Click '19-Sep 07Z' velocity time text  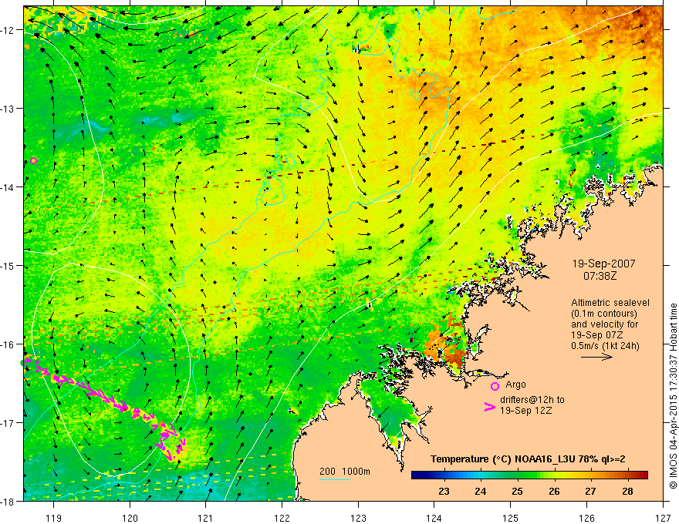[596, 334]
